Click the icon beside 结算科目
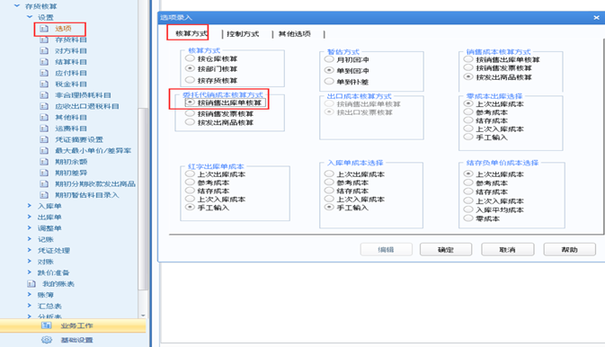This screenshot has width=605, height=347. point(44,62)
